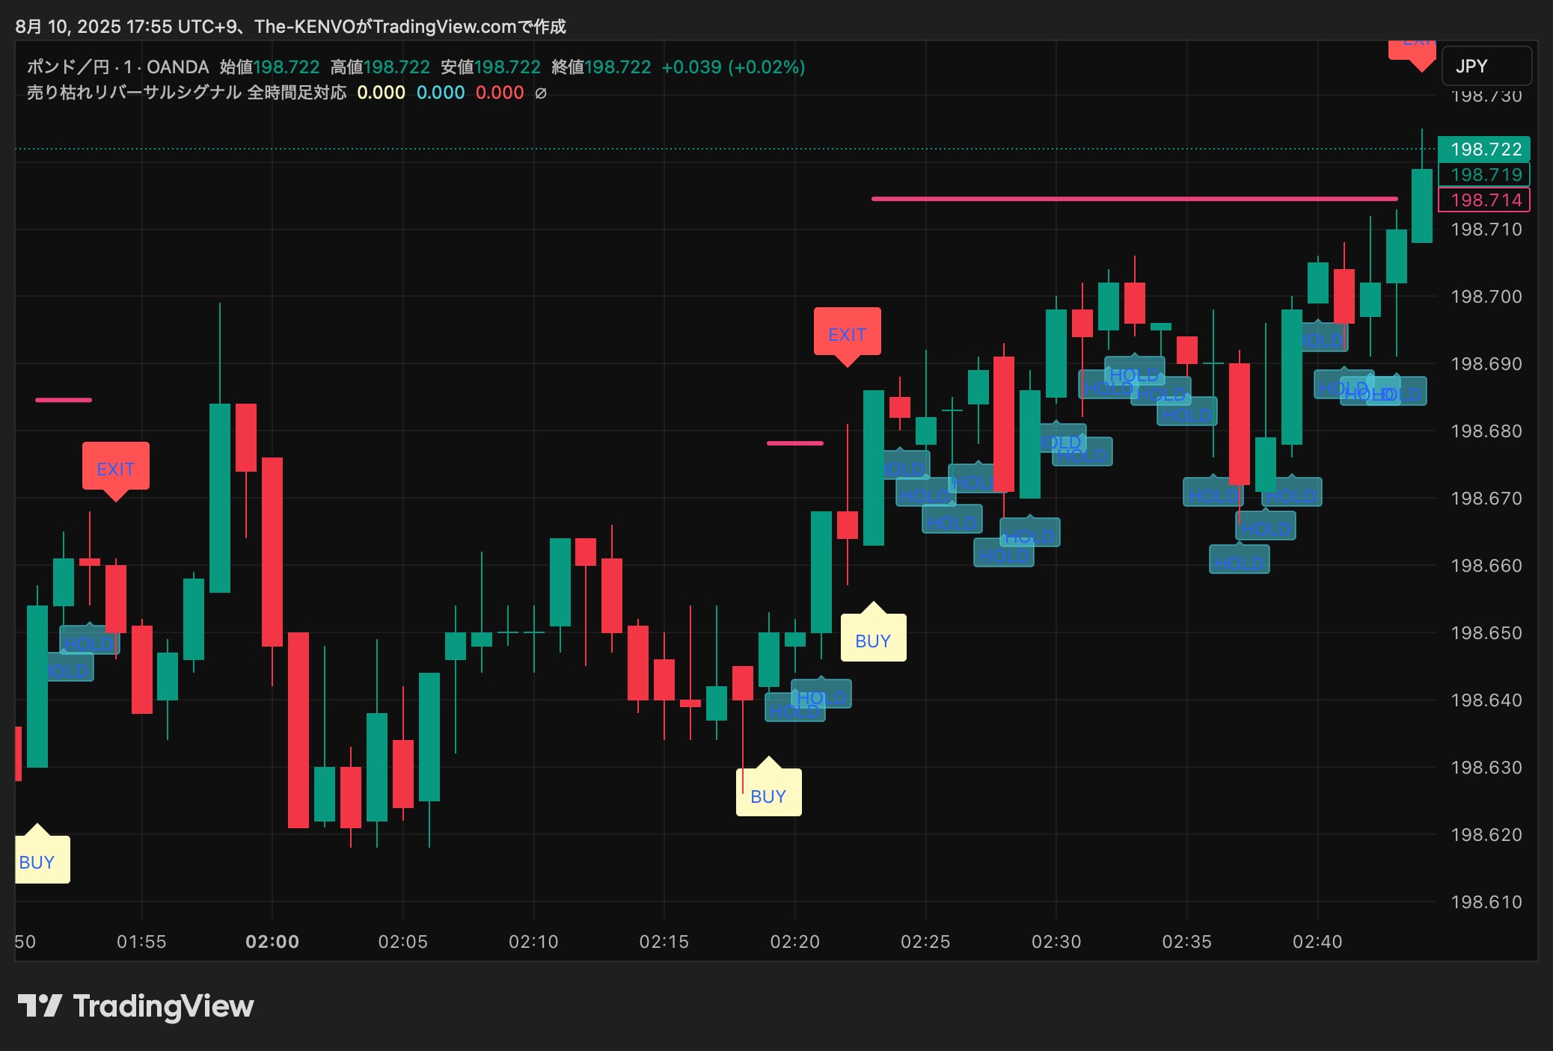Click the EXIT marker near 01:54
The height and width of the screenshot is (1051, 1553).
pos(115,468)
